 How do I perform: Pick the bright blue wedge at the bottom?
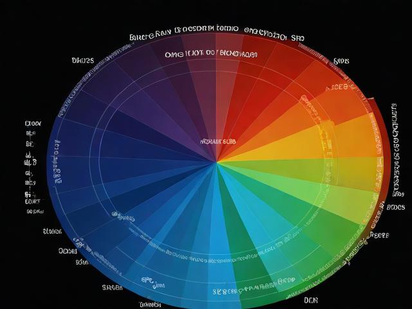pos(193,245)
